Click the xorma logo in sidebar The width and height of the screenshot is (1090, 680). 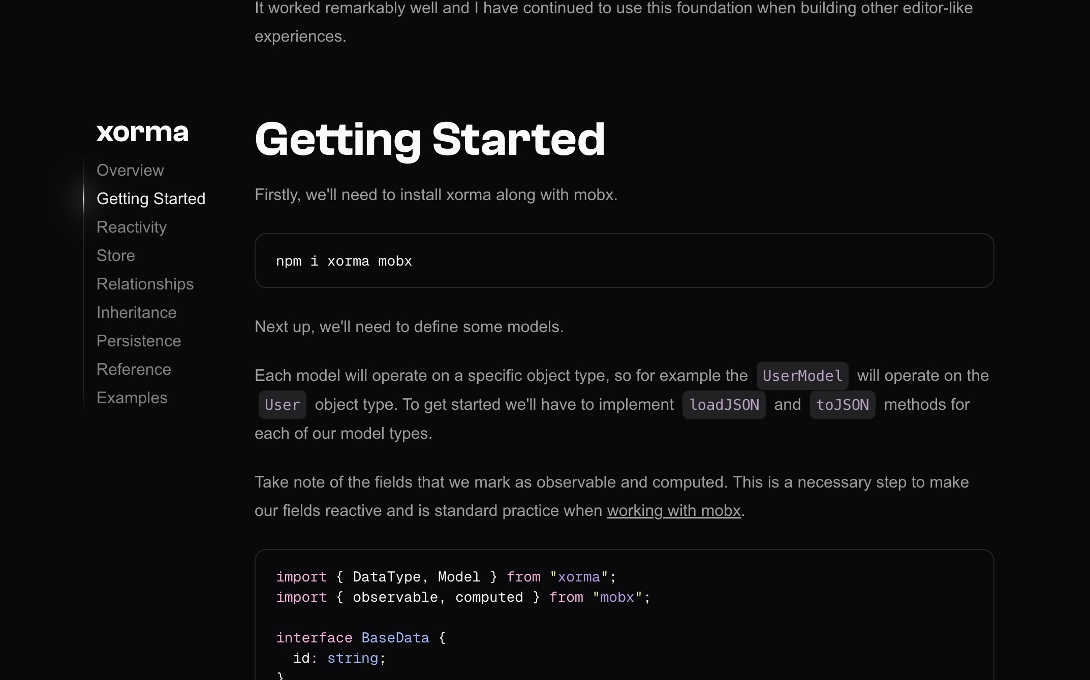(142, 133)
